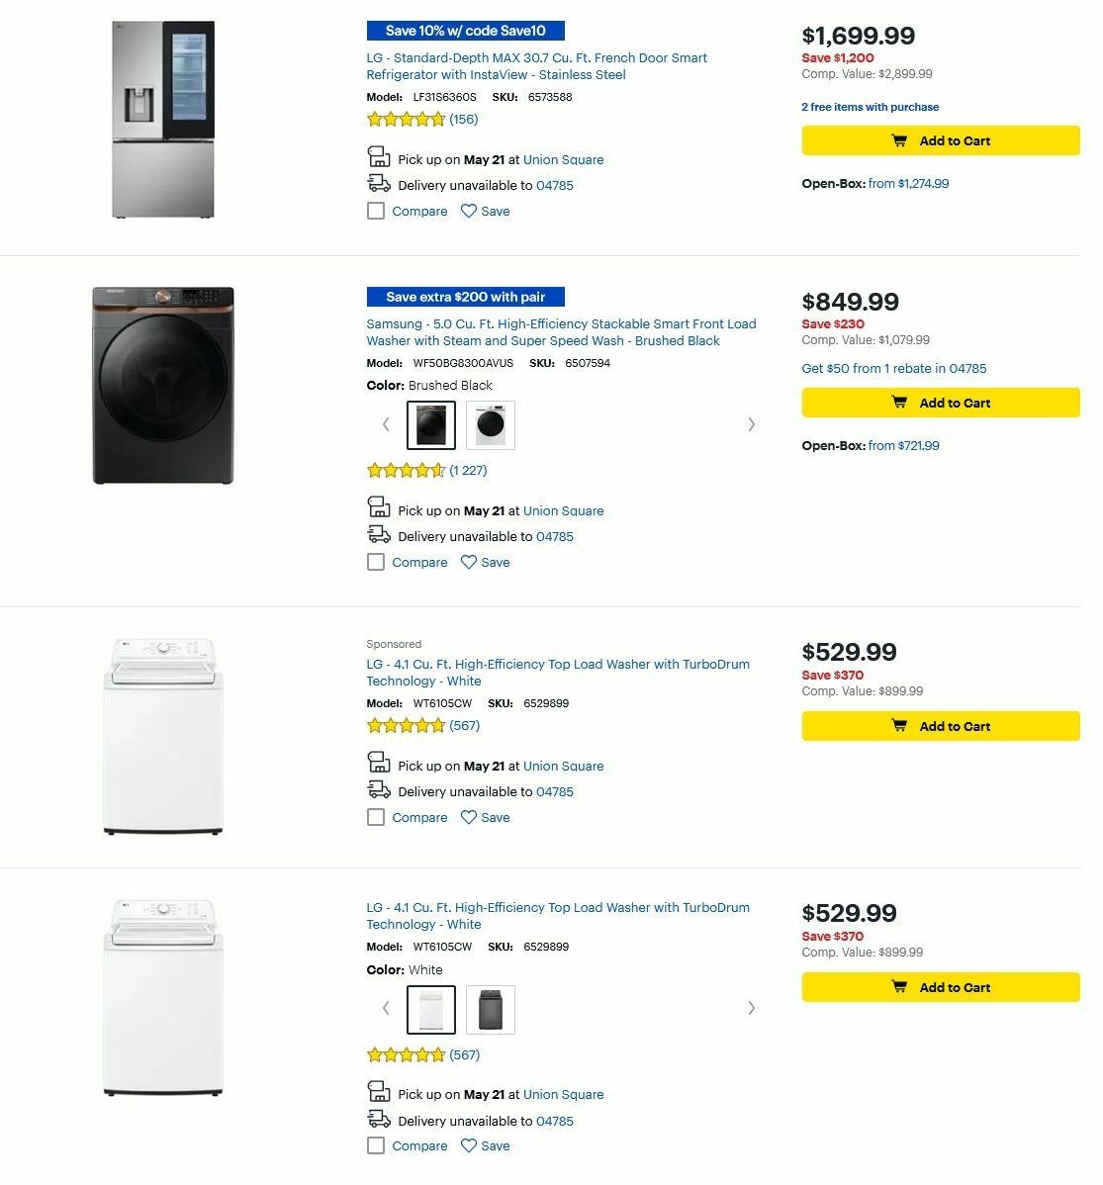1103x1185 pixels.
Task: Click the pickup icon next to Samsung washer availability
Action: pyautogui.click(x=378, y=508)
